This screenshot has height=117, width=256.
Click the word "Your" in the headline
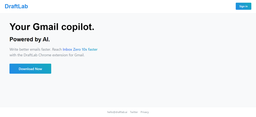point(19,27)
